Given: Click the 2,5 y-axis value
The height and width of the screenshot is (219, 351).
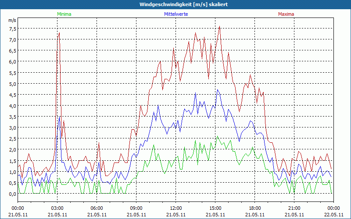Looking at the screenshot, I should 13,139.
